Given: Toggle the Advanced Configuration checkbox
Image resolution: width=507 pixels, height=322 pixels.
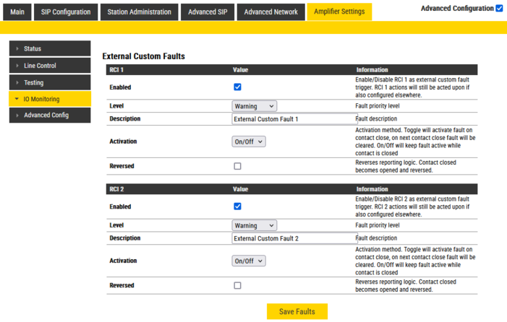Looking at the screenshot, I should pyautogui.click(x=499, y=9).
